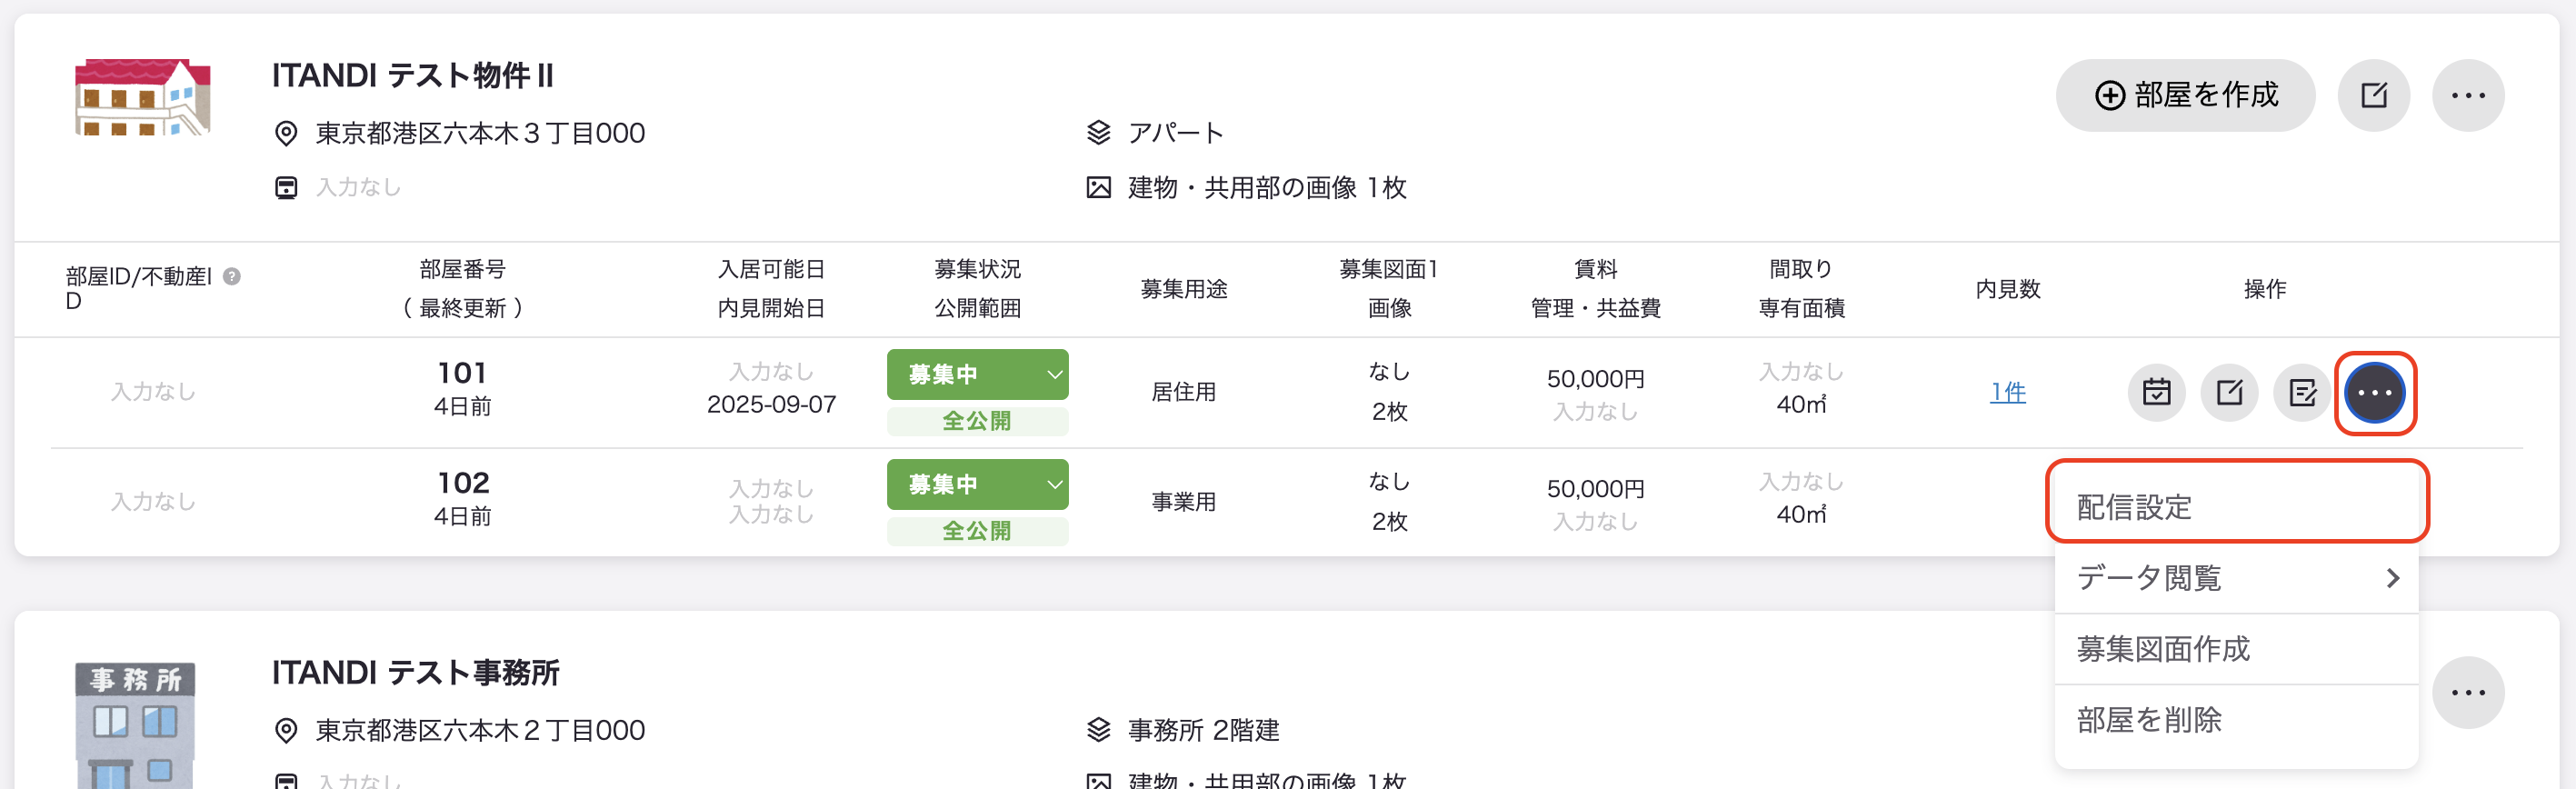Click the ITANDI テスト物件 II building thumbnail
Screen dimensions: 2576x789
pyautogui.click(x=143, y=97)
